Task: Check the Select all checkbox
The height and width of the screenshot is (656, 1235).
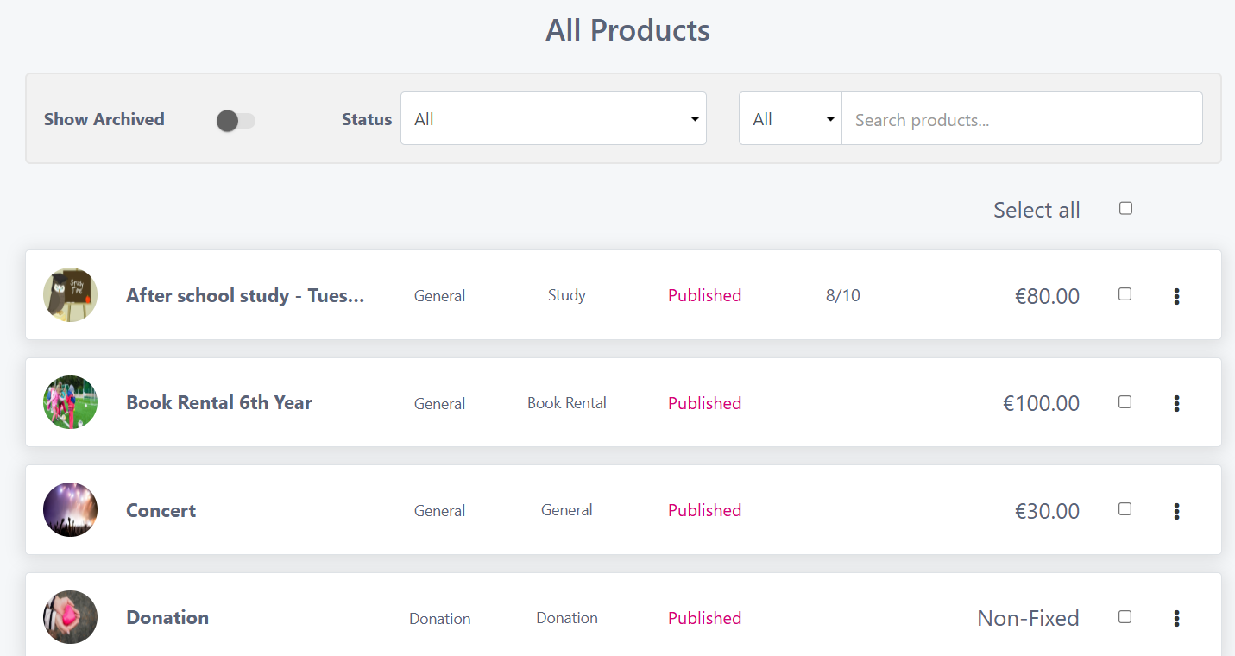Action: [x=1125, y=209]
